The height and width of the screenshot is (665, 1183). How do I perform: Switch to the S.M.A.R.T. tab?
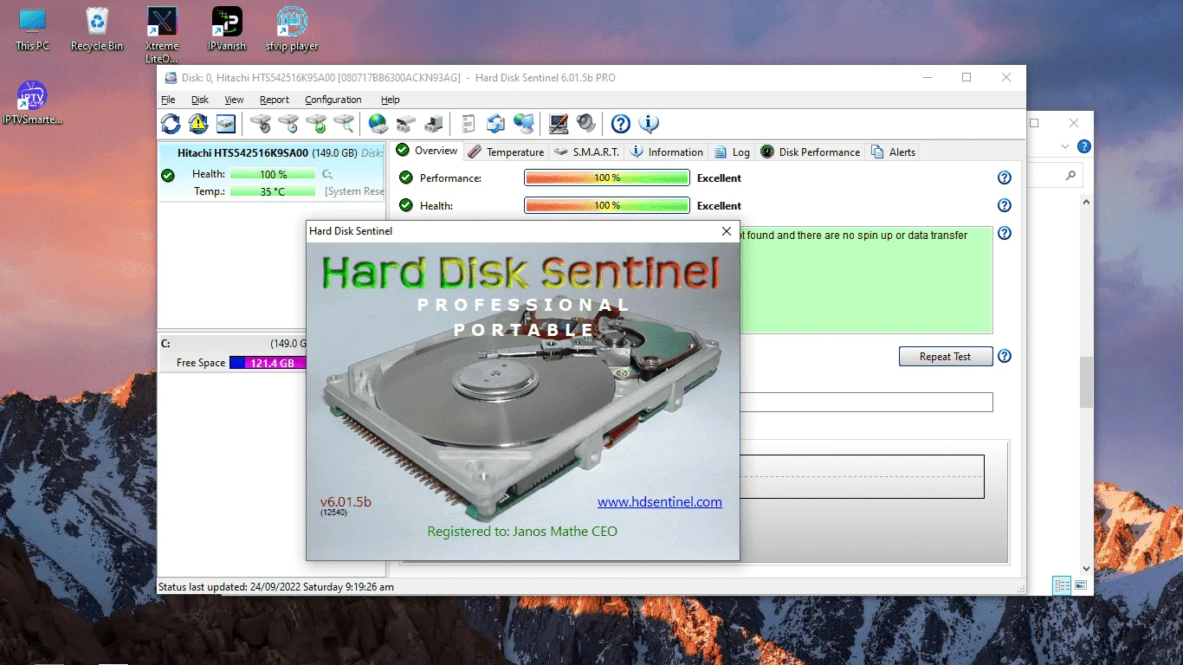587,152
